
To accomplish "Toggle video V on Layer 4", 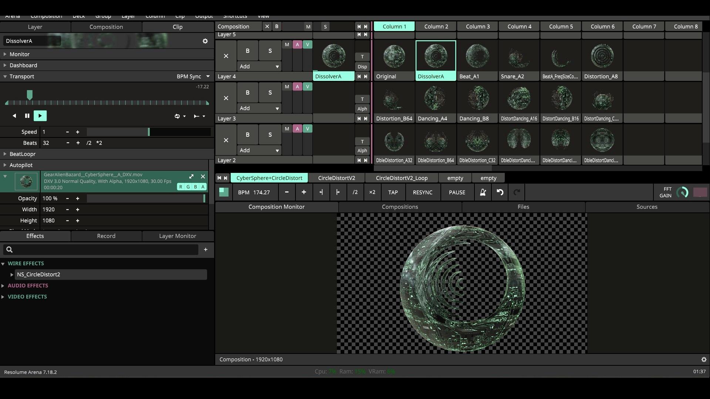I will [307, 45].
